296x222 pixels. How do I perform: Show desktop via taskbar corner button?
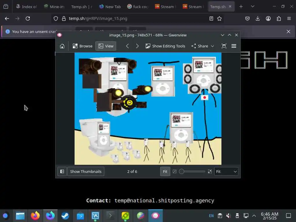288,216
